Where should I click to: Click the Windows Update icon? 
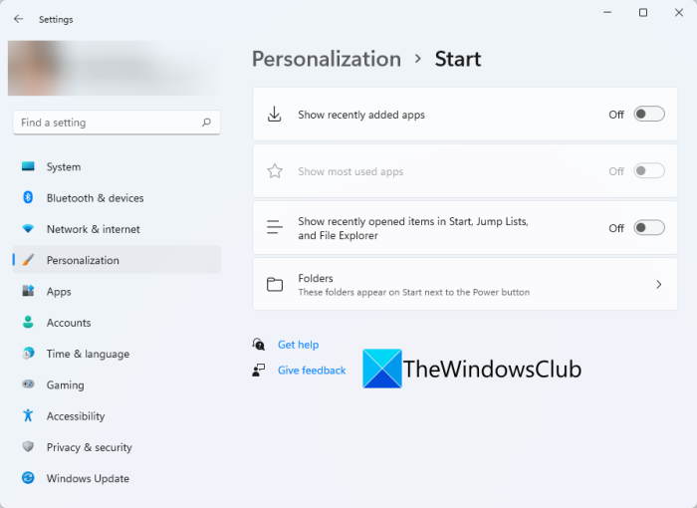point(28,478)
